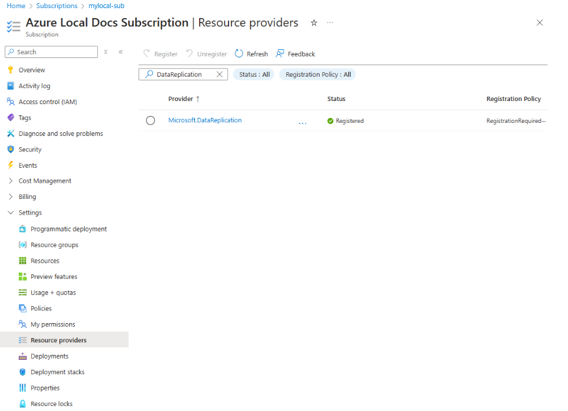Expand the Billing section
Image resolution: width=568 pixels, height=411 pixels.
[x=10, y=196]
